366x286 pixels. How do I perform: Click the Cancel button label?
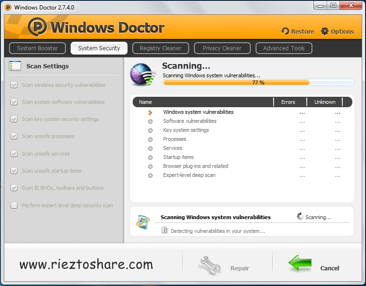point(329,268)
